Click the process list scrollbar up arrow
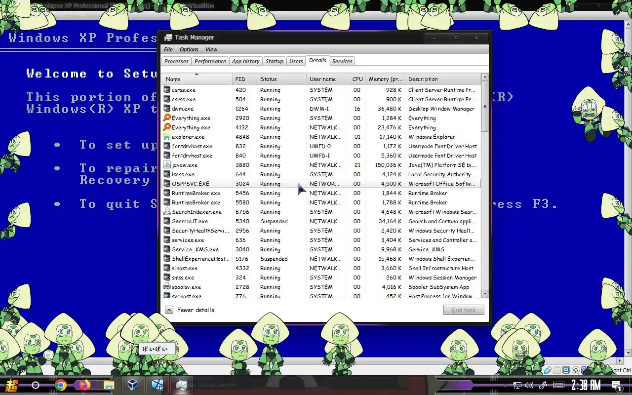632x395 pixels. [484, 77]
